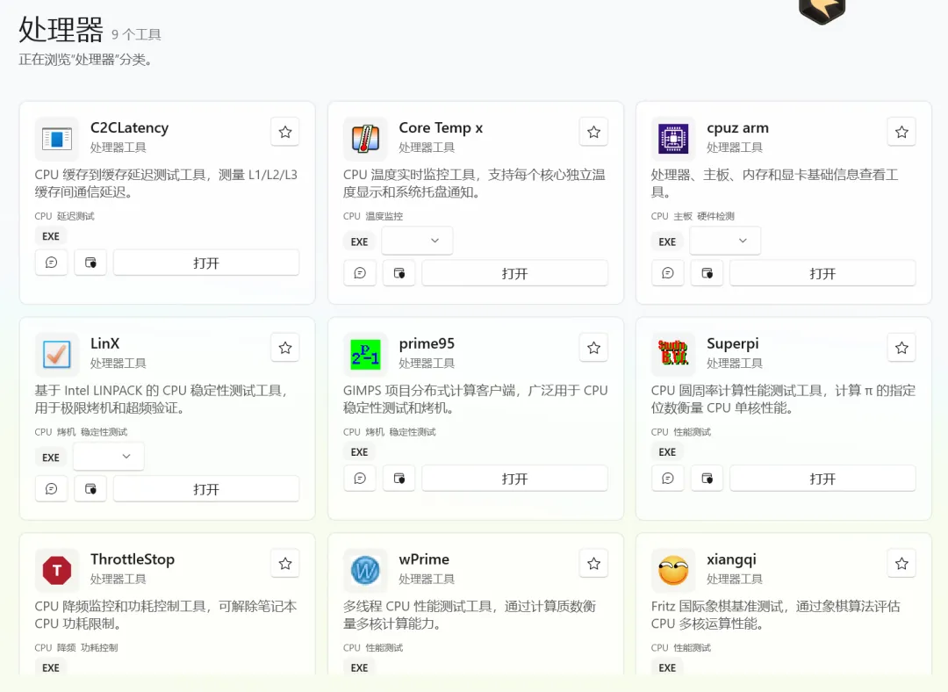The height and width of the screenshot is (692, 948).
Task: Mark wPrime as favorite with star
Action: [593, 564]
